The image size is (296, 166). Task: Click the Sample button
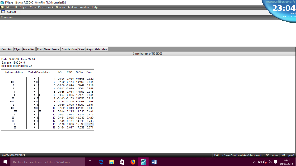click(66, 49)
